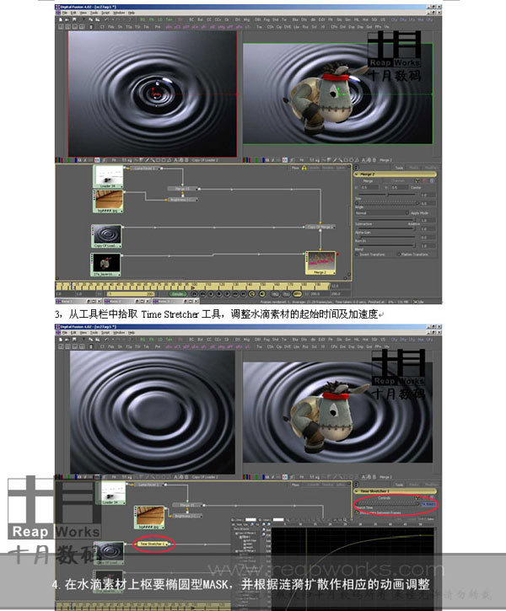Switch to Modifiers tab in upper control panel
Image resolution: width=506 pixels, height=611 pixels.
coord(431,168)
